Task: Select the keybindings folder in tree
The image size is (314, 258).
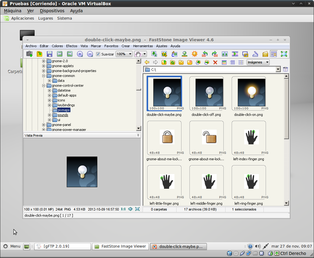Action: (66, 105)
